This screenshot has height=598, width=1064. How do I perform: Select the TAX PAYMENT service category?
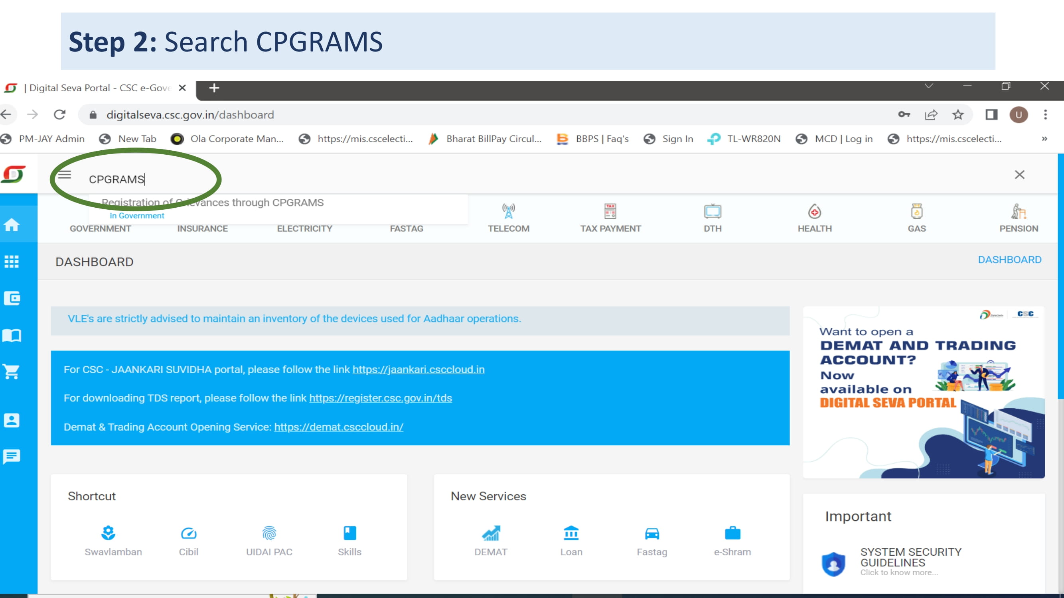[x=610, y=218]
